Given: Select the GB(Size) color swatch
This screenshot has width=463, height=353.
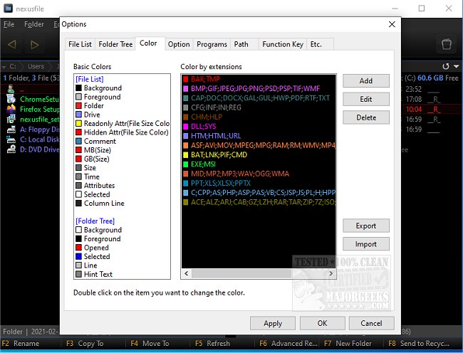Looking at the screenshot, I should pos(78,159).
